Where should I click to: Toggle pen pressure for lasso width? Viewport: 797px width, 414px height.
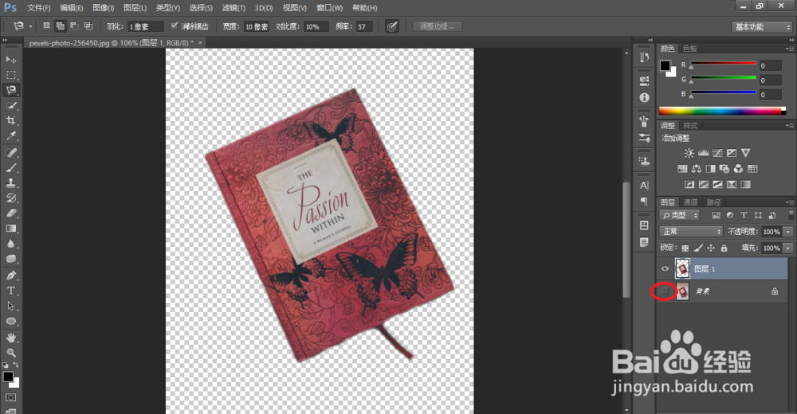pyautogui.click(x=391, y=26)
